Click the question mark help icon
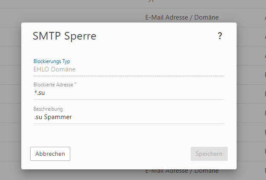This screenshot has height=180, width=266. 220,36
